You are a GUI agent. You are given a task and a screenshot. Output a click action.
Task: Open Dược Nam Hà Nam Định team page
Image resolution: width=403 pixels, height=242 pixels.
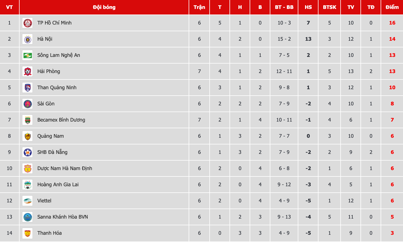coord(65,168)
